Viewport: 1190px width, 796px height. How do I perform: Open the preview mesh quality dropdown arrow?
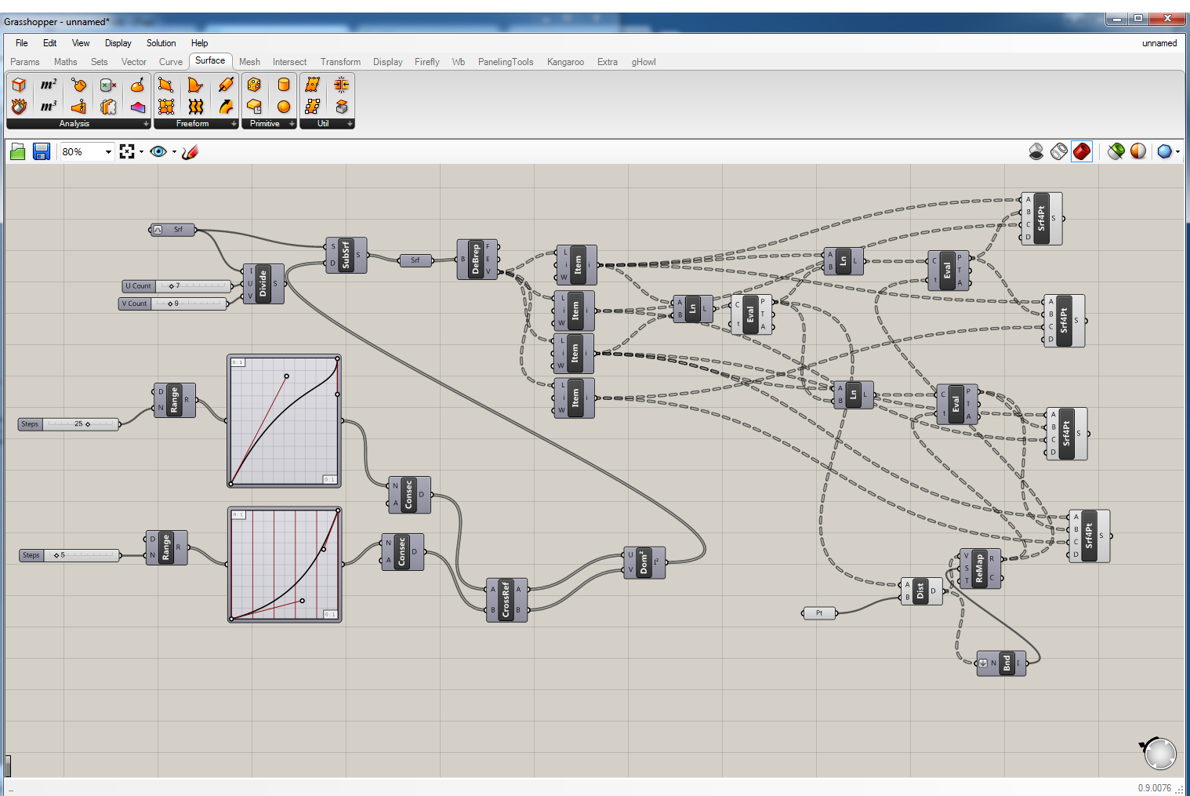click(1177, 152)
